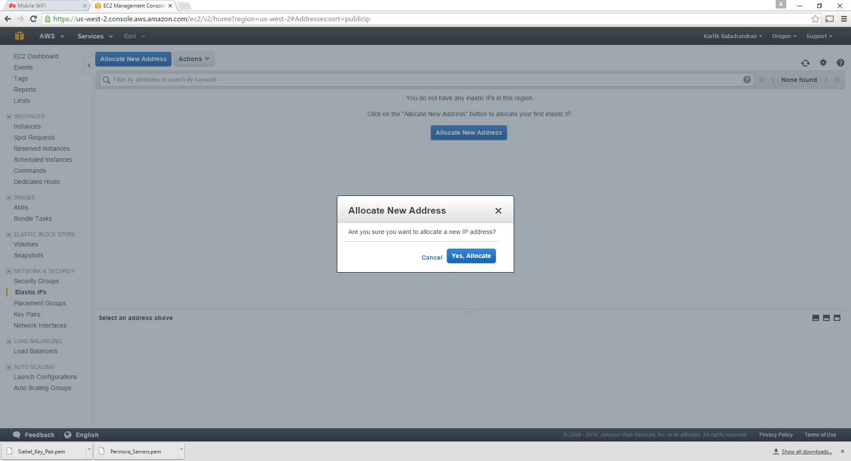
Task: Go to the first page of results
Action: (762, 79)
